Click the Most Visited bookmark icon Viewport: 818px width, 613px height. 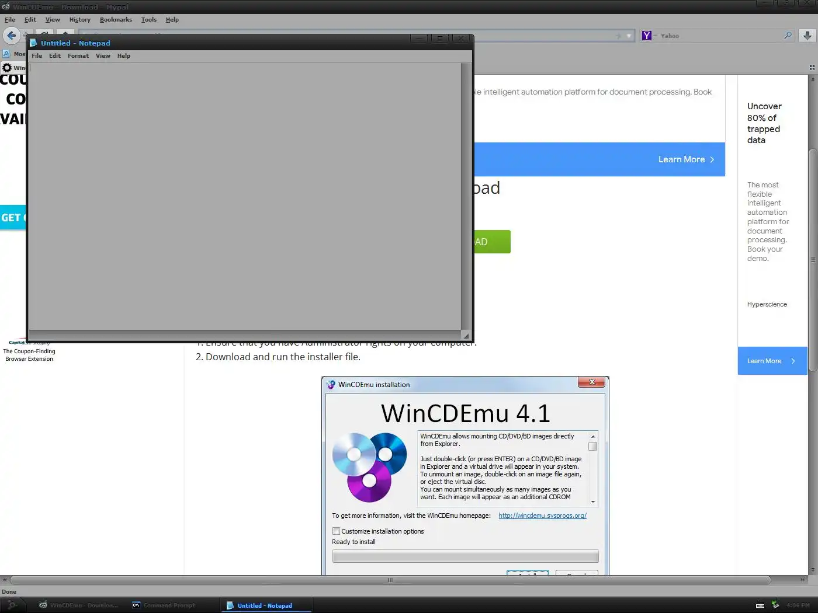tap(6, 54)
